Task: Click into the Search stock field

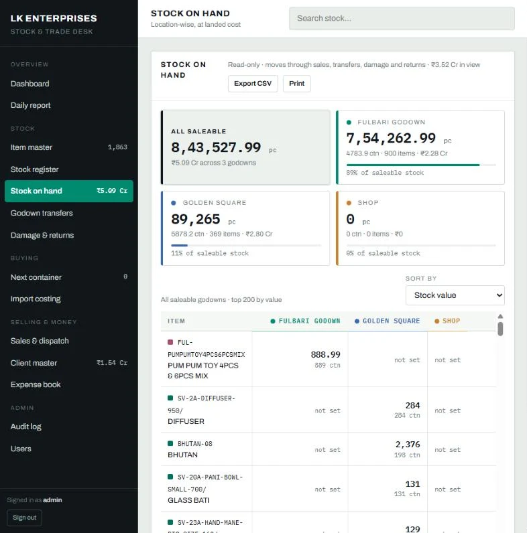Action: click(402, 18)
